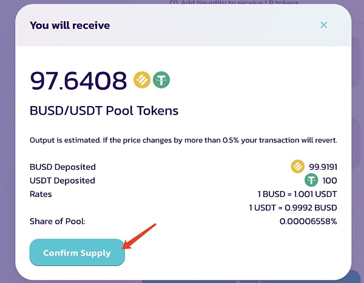The height and width of the screenshot is (283, 364).
Task: Click the Rates label
Action: [x=41, y=194]
